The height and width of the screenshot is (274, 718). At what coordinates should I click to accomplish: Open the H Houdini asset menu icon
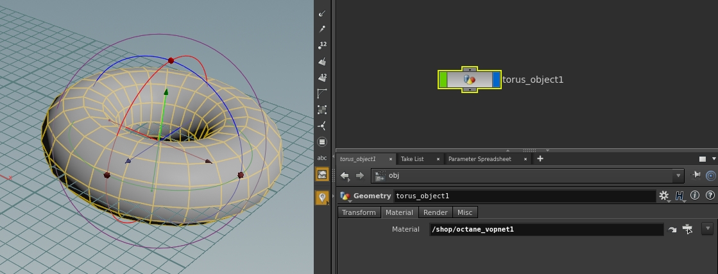pos(679,196)
